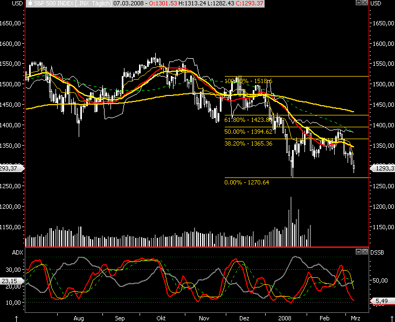This screenshot has height=322, width=395.
Task: Click the 1450,00 label on right price axis
Action: pyautogui.click(x=383, y=105)
